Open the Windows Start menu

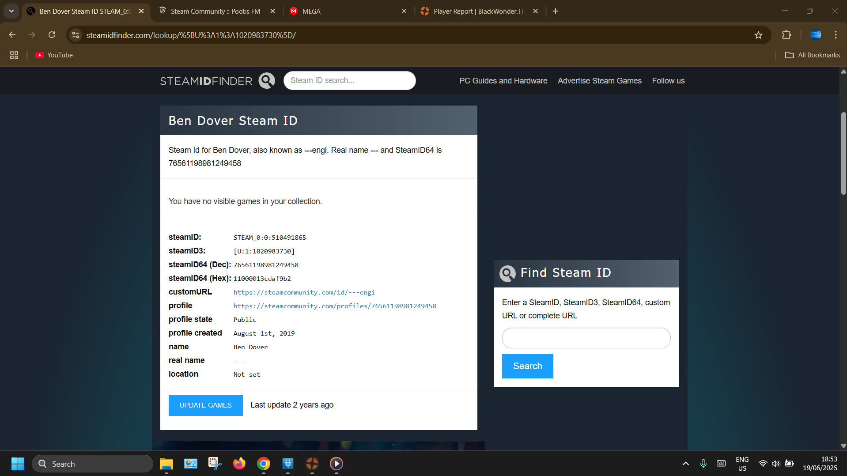pyautogui.click(x=18, y=464)
